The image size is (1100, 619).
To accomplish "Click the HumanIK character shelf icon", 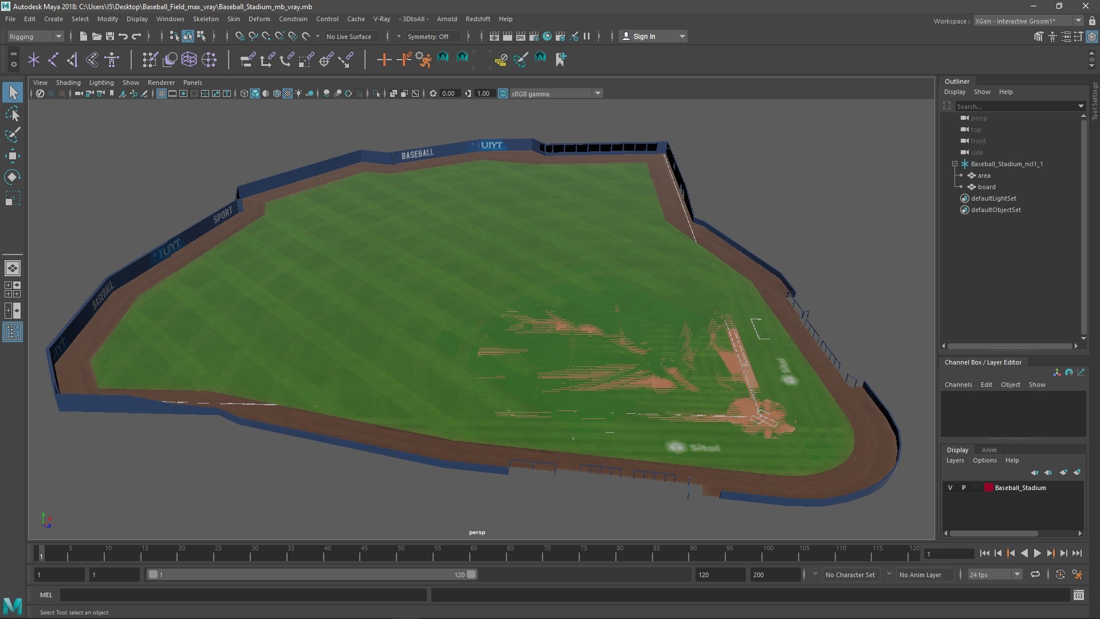I will tap(112, 59).
